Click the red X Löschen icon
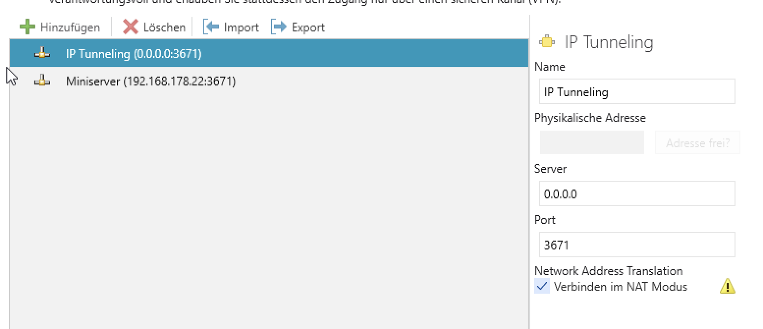 click(131, 27)
